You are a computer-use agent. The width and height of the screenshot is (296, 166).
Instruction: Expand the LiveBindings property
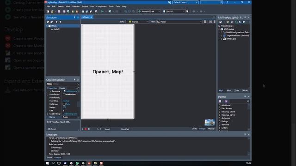[48, 114]
